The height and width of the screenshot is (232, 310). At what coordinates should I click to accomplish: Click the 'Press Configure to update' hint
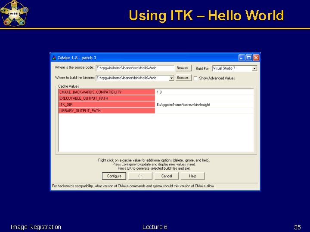coord(154,164)
